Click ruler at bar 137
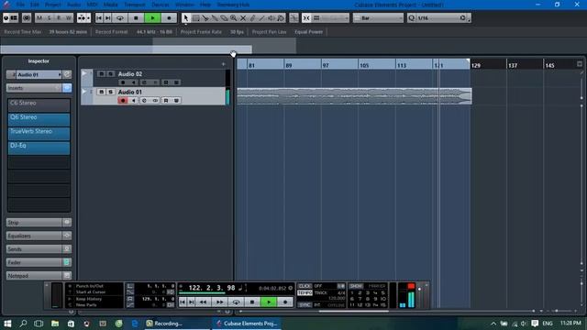 513,65
